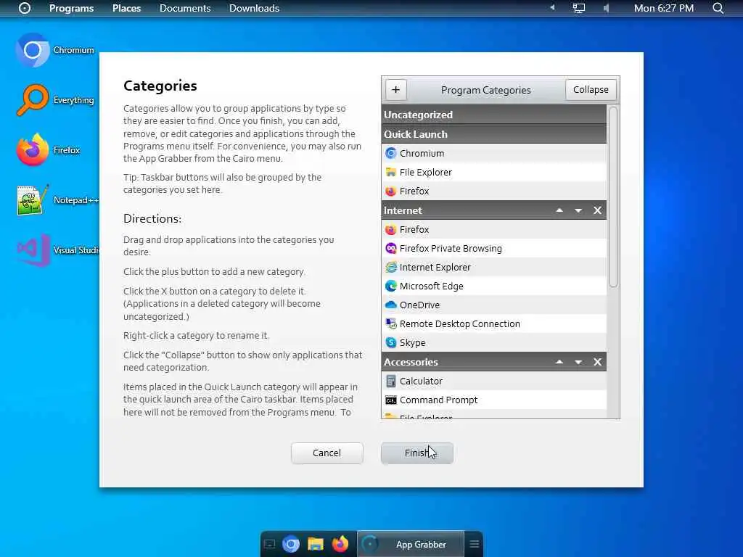Screen dimensions: 743x557
Task: Open the taskbar list menu icon
Action: pos(475,544)
